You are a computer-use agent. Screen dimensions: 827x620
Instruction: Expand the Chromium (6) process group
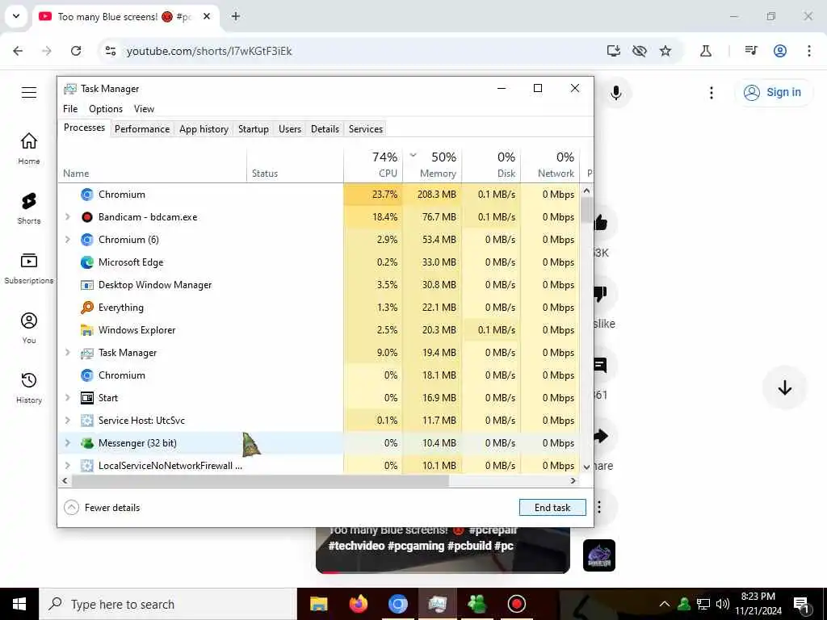point(68,239)
